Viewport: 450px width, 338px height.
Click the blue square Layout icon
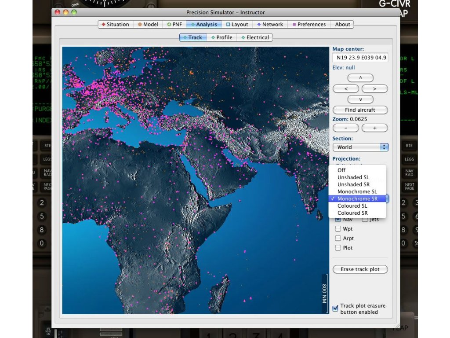click(228, 25)
